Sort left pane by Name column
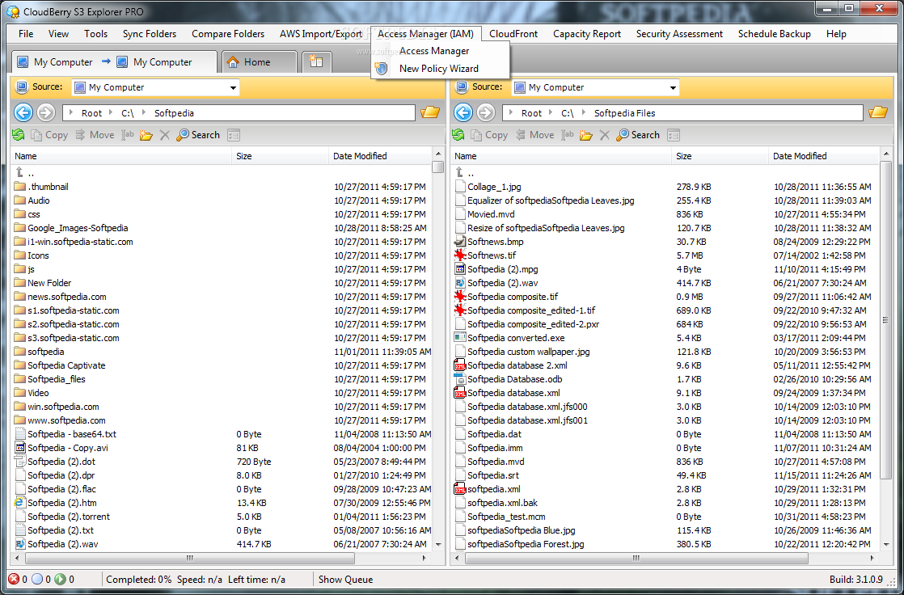 click(x=121, y=156)
